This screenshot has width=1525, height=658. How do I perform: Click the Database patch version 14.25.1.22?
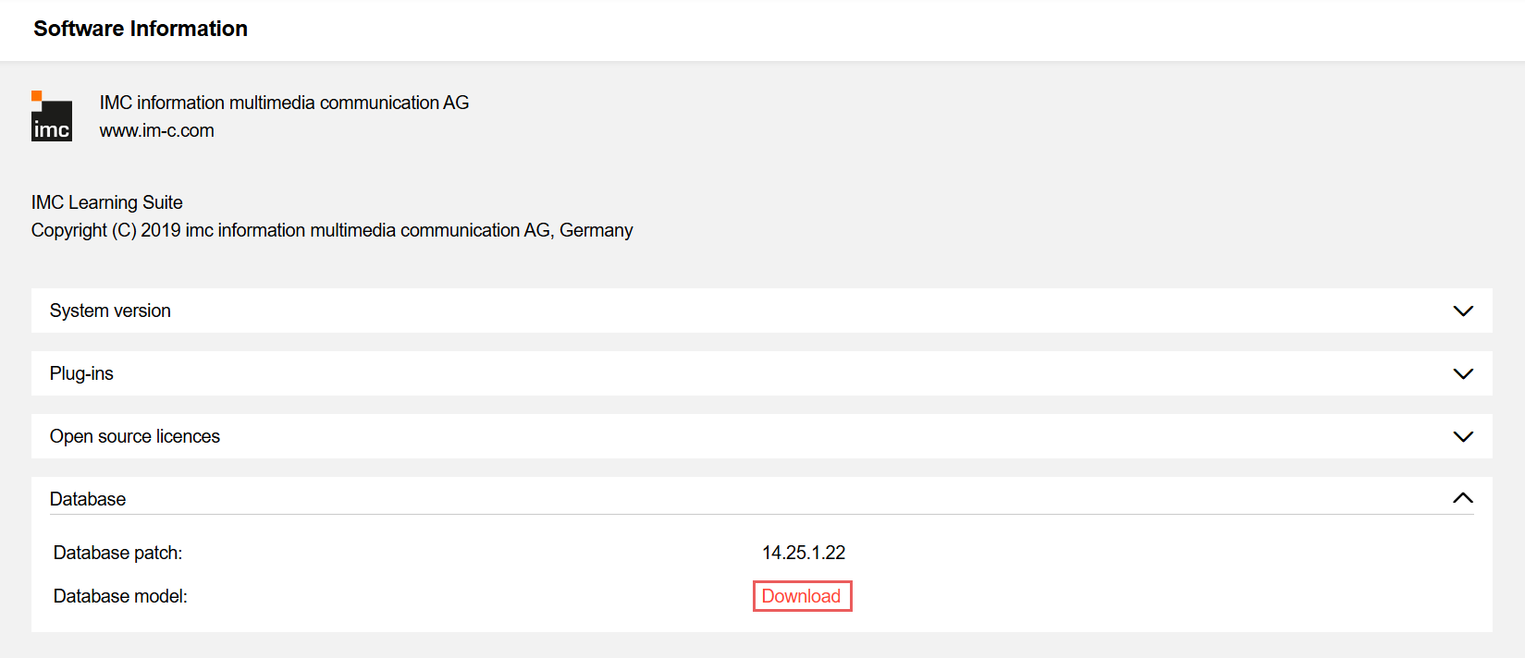click(801, 552)
